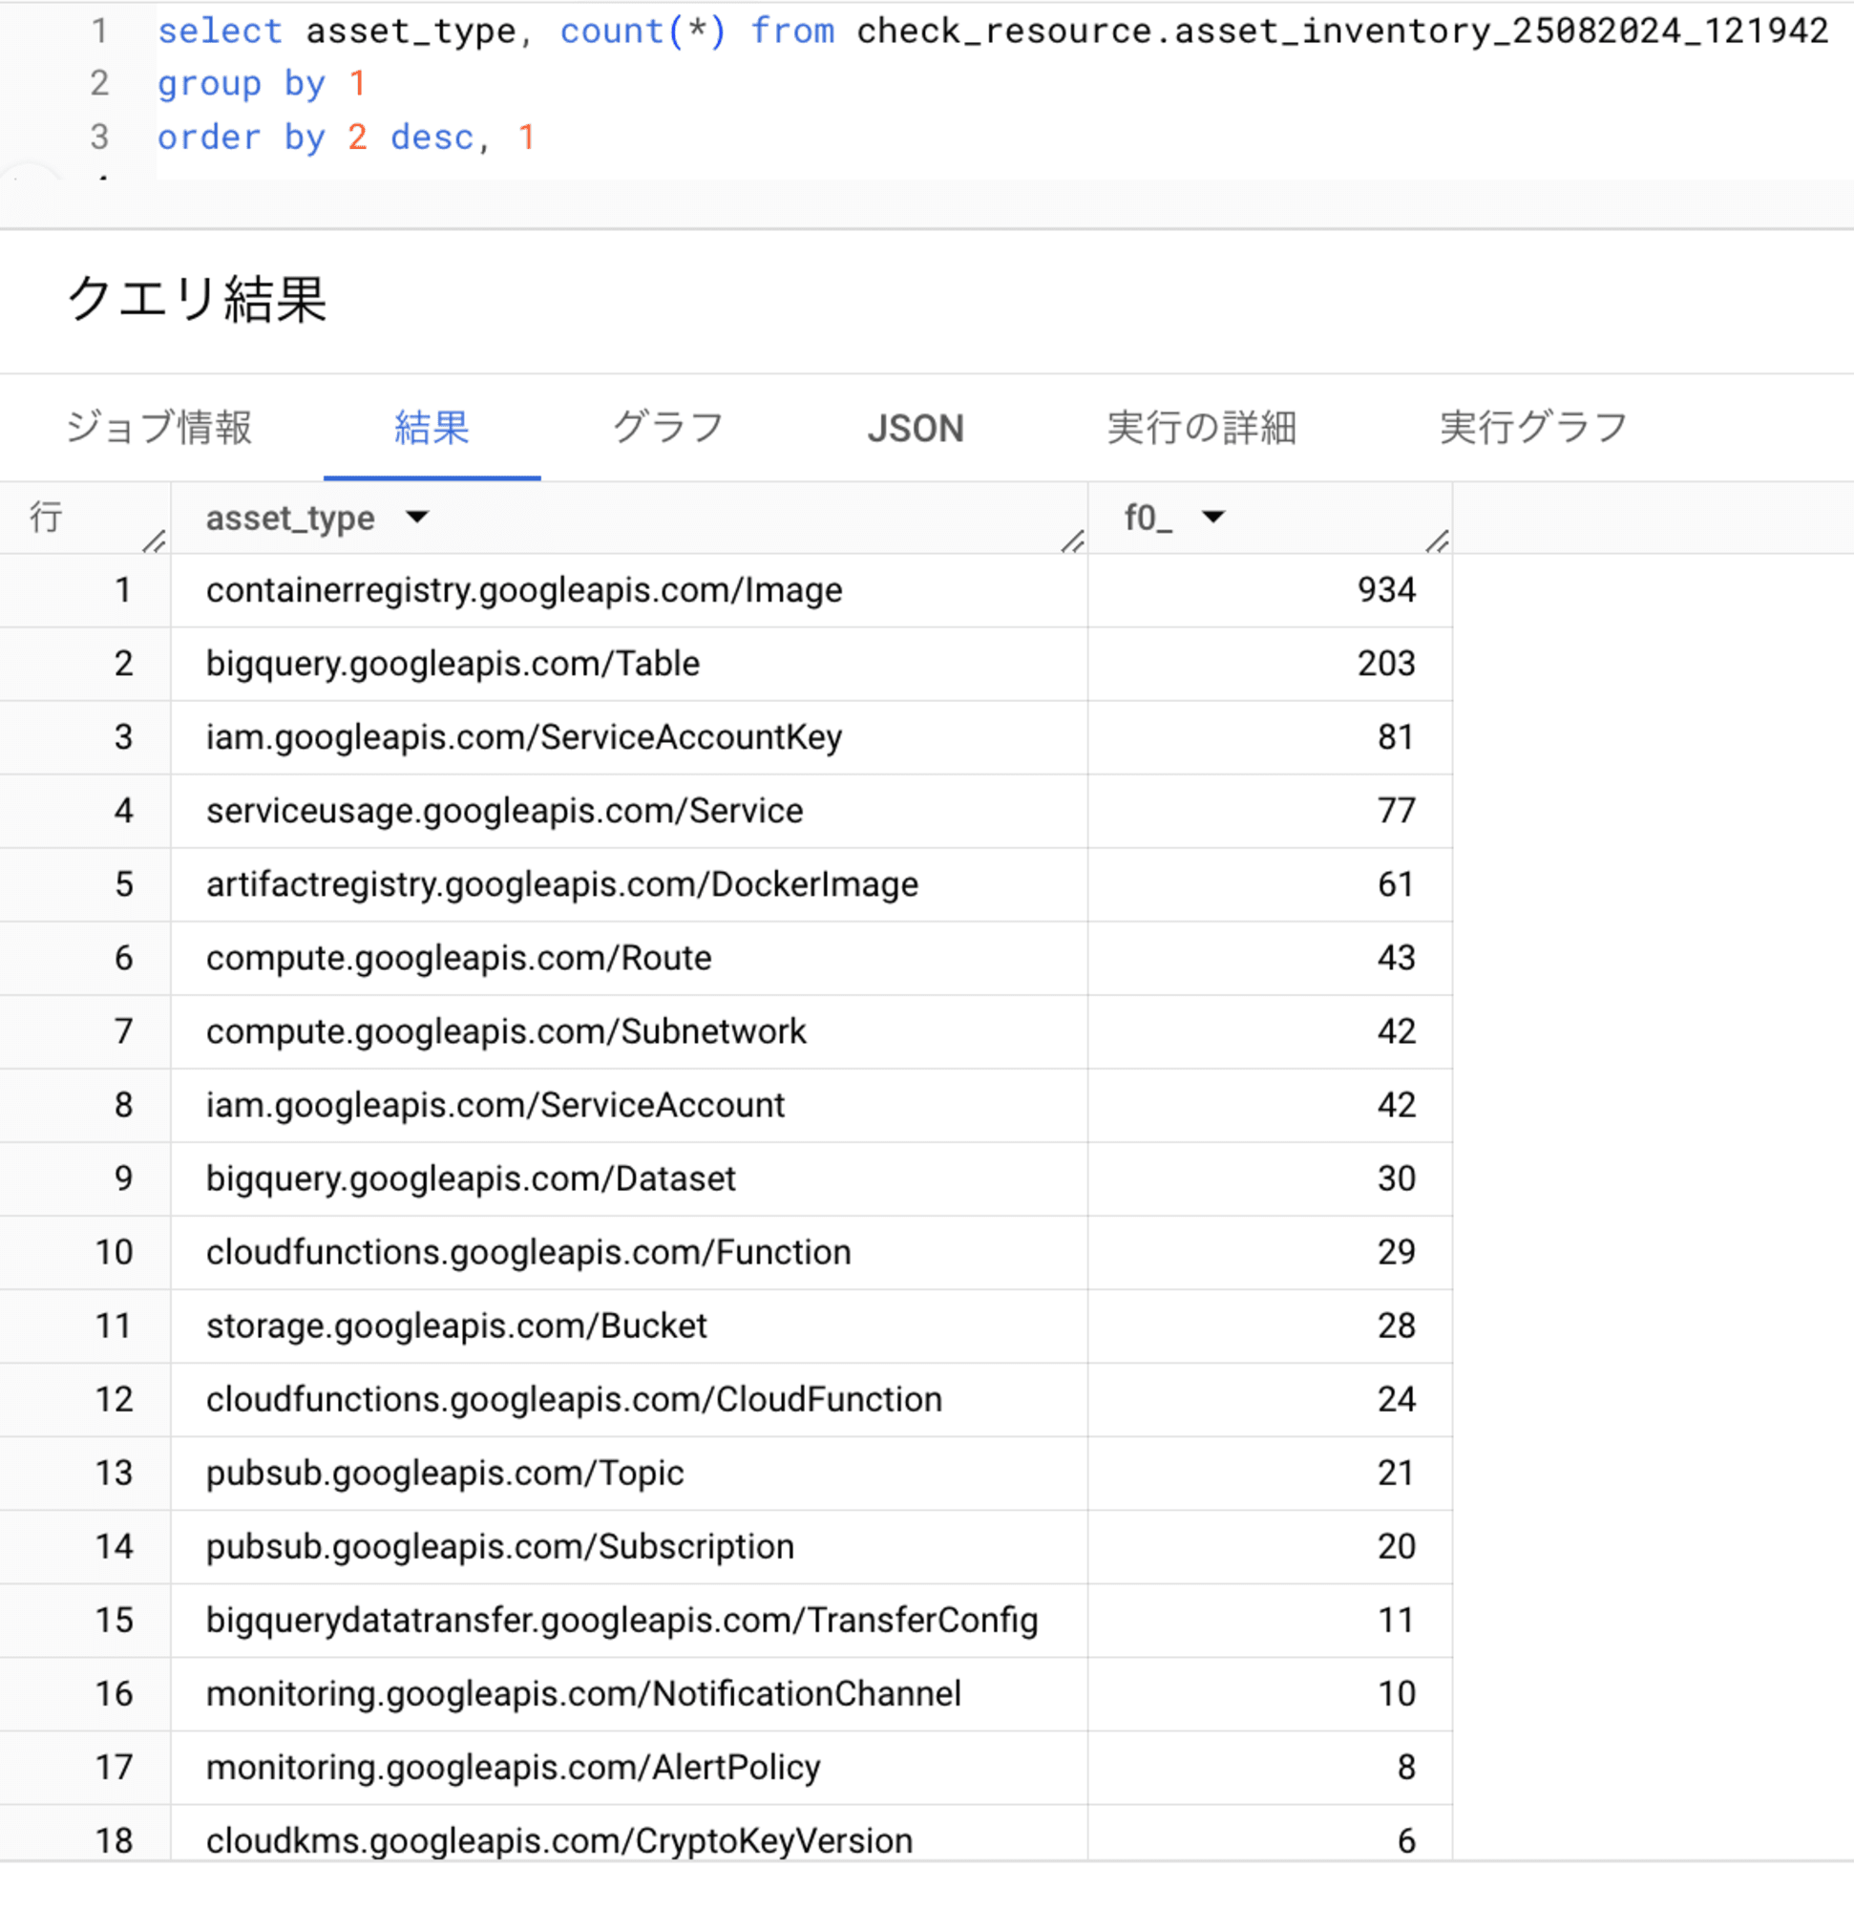Screen dimensions: 1854x1910
Task: Click editor line number 2
Action: pos(99,84)
